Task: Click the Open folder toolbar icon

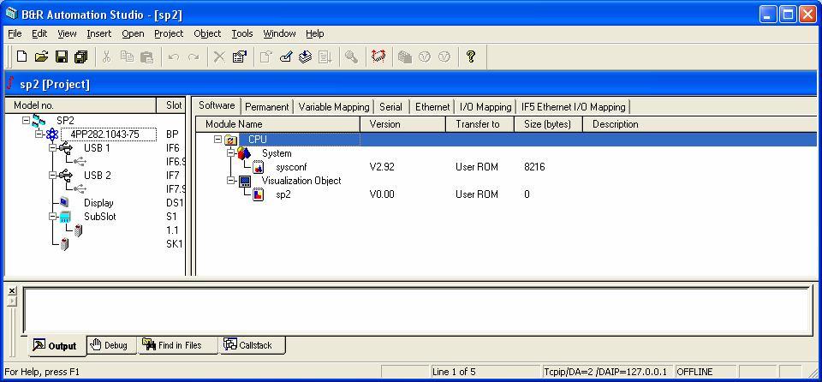Action: [41, 57]
